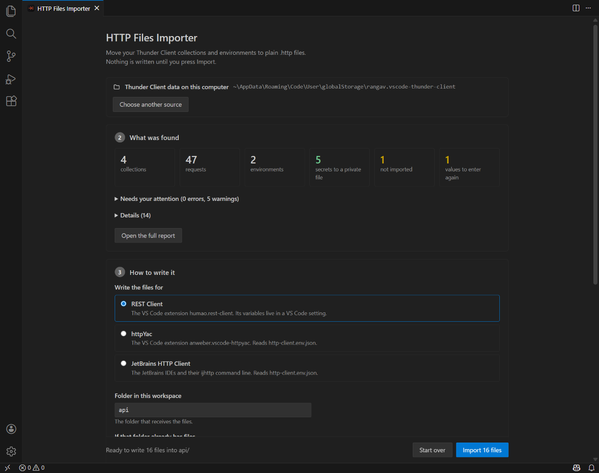This screenshot has width=599, height=473.
Task: Click the 2 environments card
Action: coord(275,167)
